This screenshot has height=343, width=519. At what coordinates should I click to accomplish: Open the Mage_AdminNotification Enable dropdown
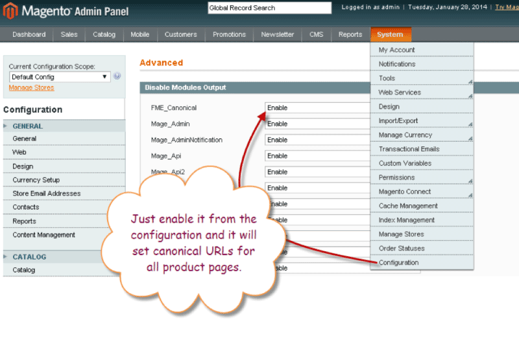tap(317, 140)
